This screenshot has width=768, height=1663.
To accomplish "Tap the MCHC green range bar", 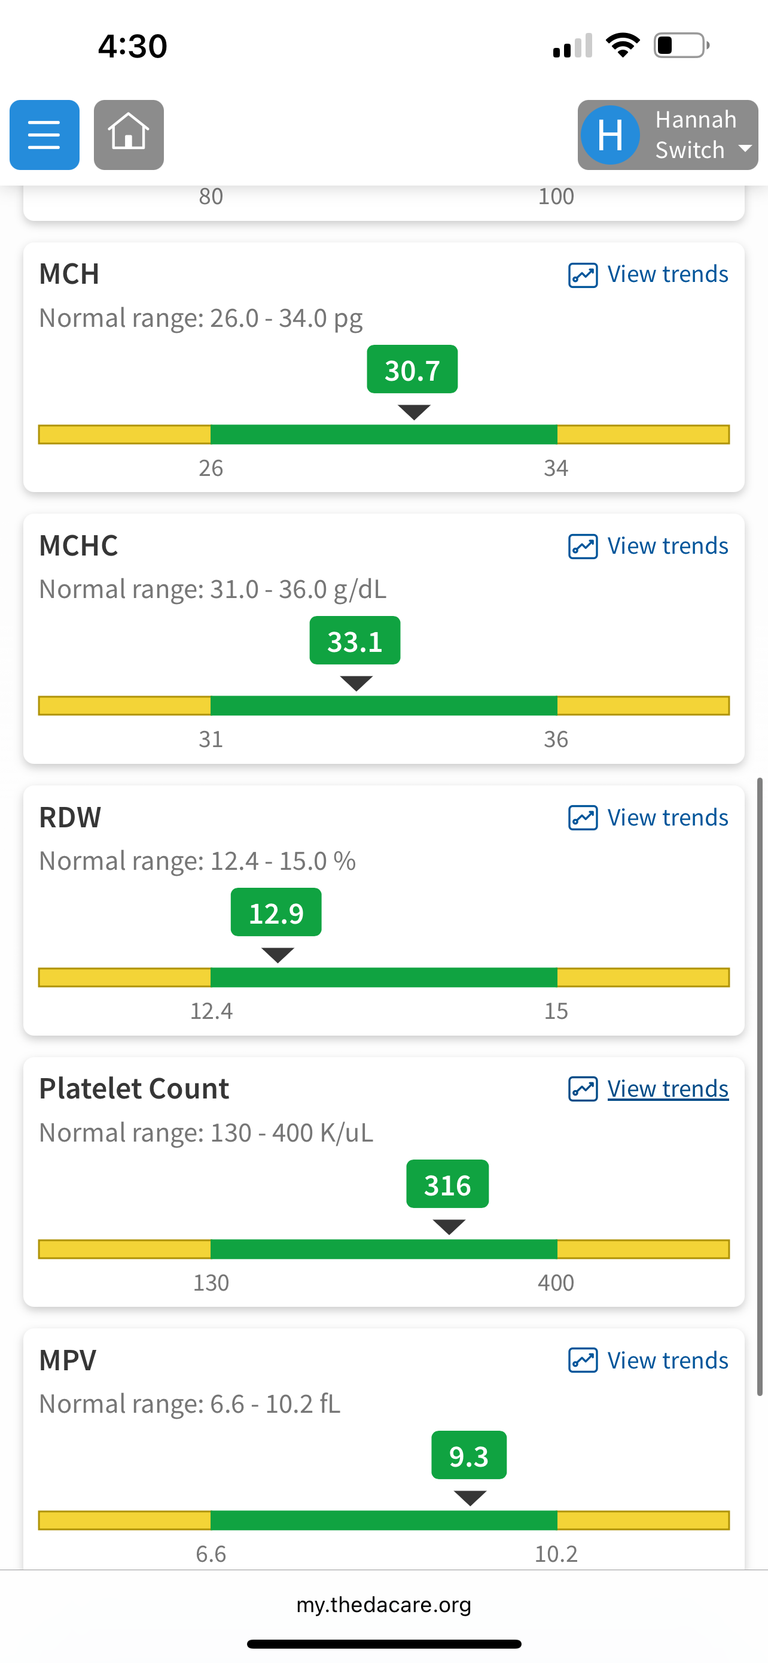I will 383,706.
